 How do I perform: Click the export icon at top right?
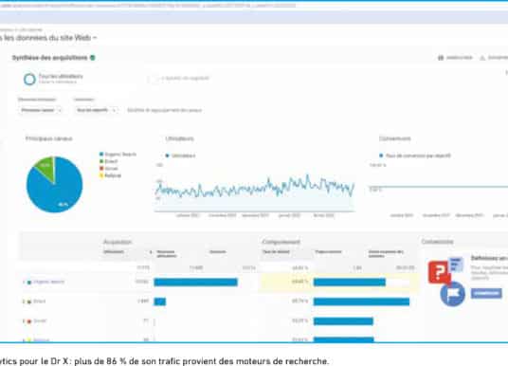(x=482, y=58)
